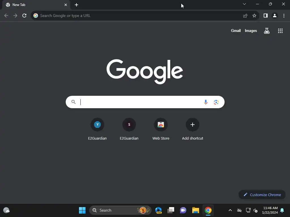Open Task View in taskbar
Screen dimensions: 290x217
pos(171,210)
